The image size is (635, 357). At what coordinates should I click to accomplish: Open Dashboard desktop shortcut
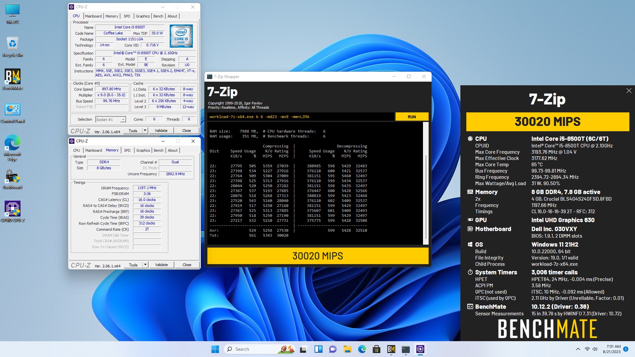(x=13, y=179)
